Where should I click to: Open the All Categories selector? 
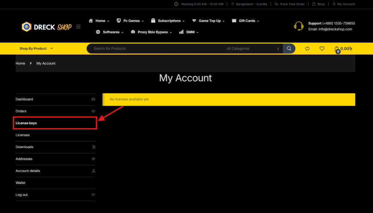(x=253, y=48)
